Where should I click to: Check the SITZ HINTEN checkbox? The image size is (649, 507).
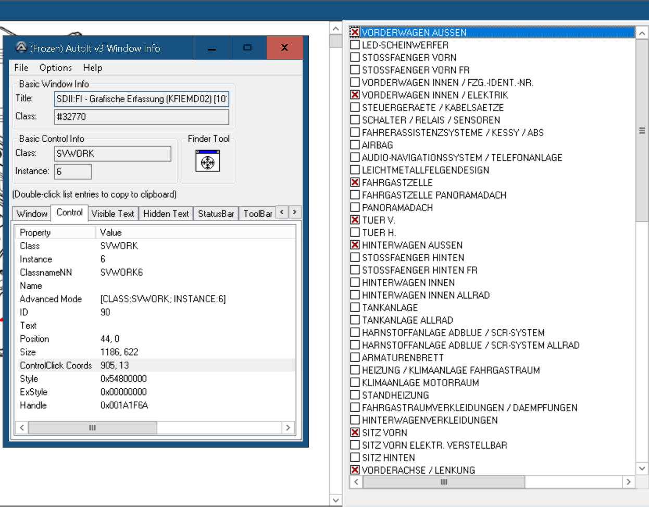pyautogui.click(x=355, y=457)
